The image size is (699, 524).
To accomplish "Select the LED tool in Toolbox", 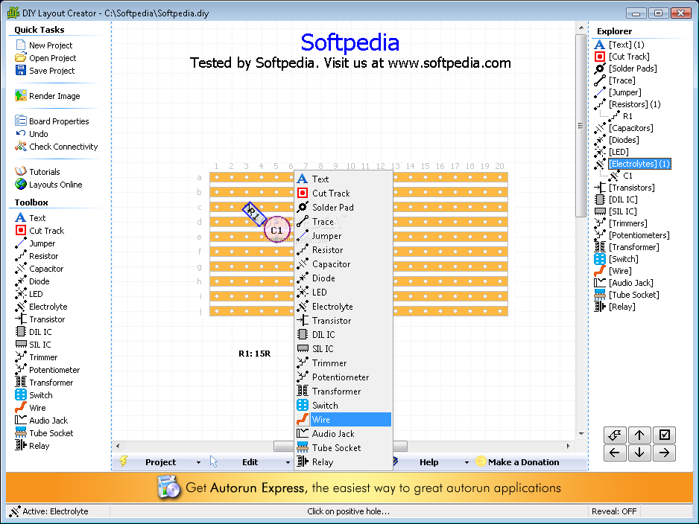I will [x=29, y=294].
